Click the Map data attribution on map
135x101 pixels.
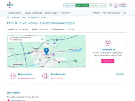pos(80,67)
